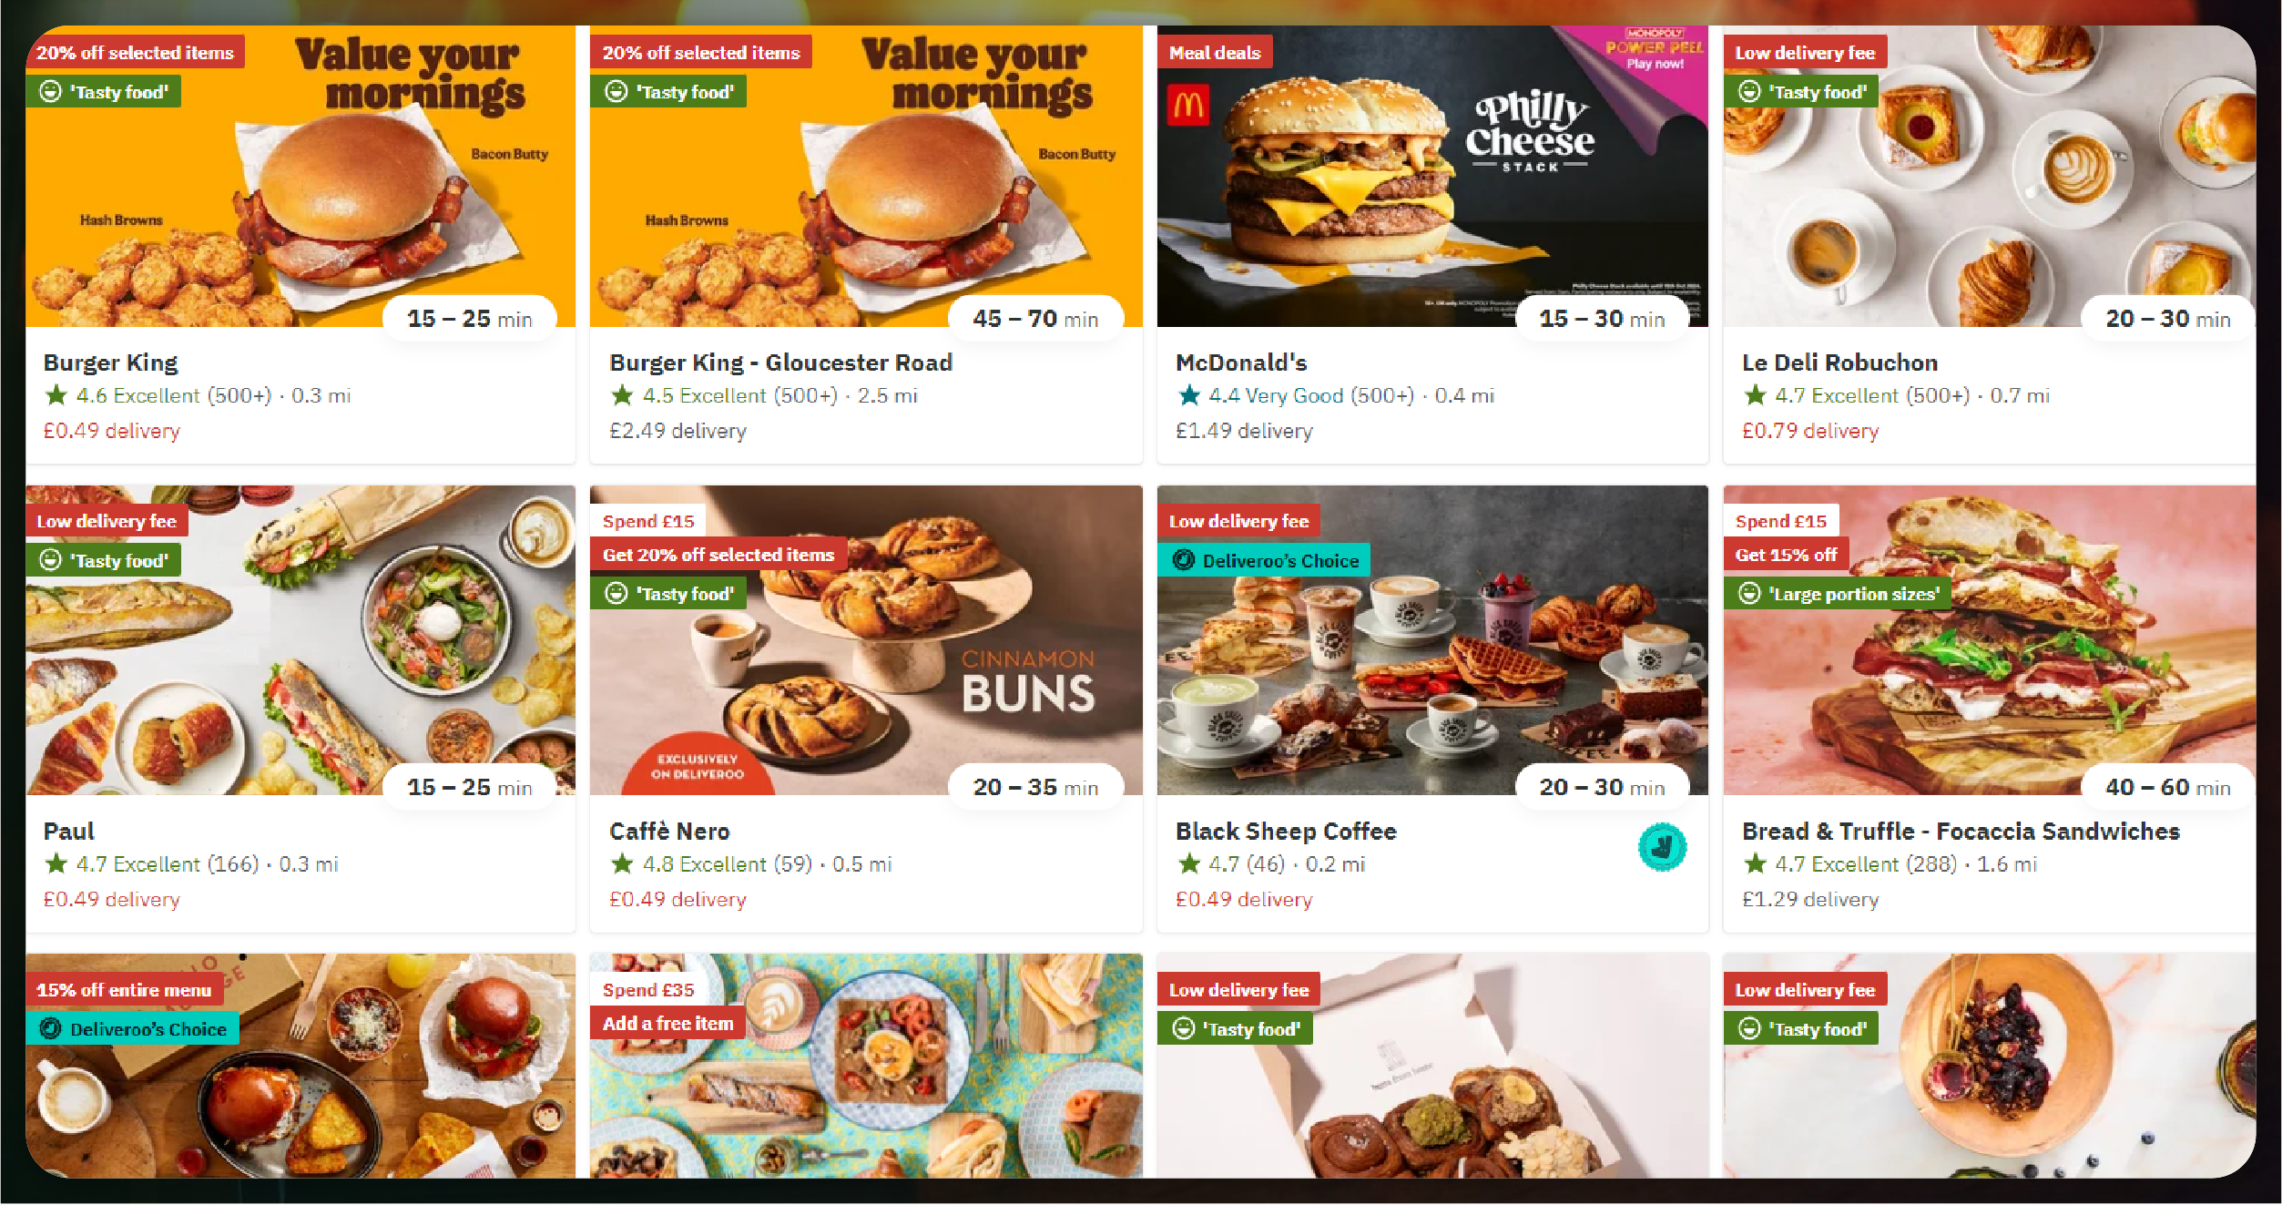
Task: Click the smiley icon on 'Large portion sizes' tag
Action: [x=1749, y=594]
